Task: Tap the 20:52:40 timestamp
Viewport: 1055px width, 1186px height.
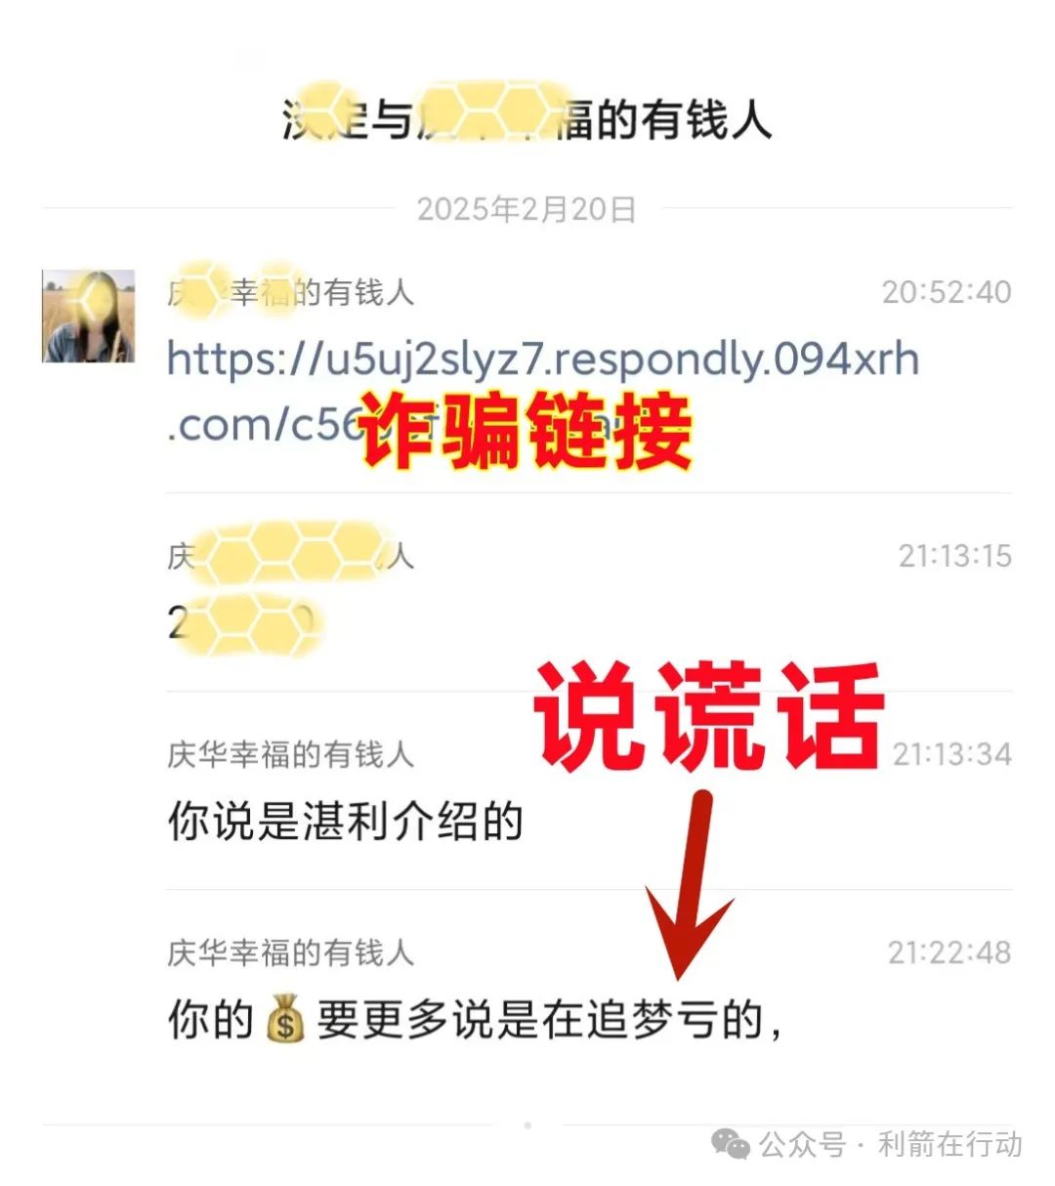Action: (x=947, y=292)
